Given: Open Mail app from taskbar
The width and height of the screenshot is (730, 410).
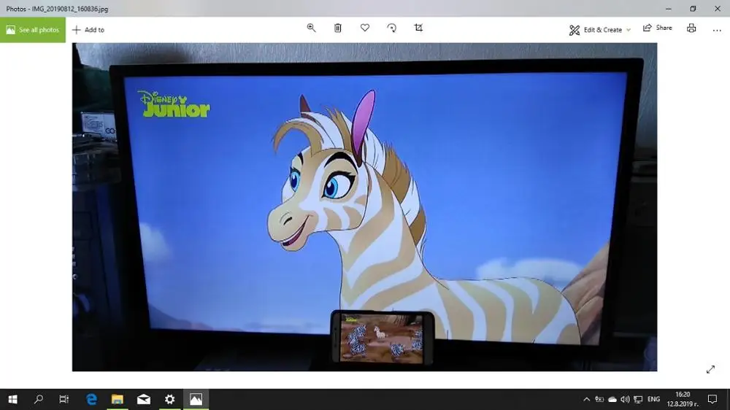Looking at the screenshot, I should pos(144,399).
